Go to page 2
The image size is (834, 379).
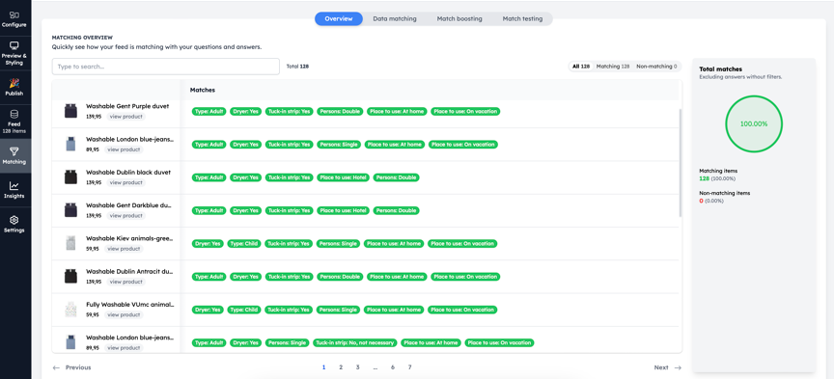click(341, 367)
